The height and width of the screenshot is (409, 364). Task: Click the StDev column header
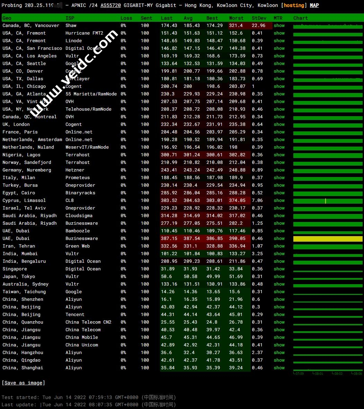click(x=259, y=18)
